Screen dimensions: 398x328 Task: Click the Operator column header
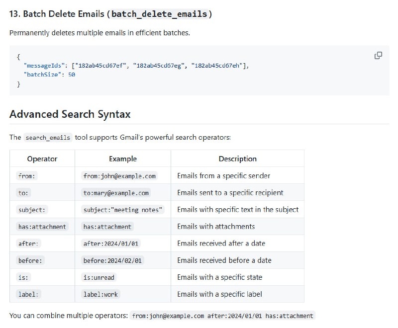[x=42, y=159]
